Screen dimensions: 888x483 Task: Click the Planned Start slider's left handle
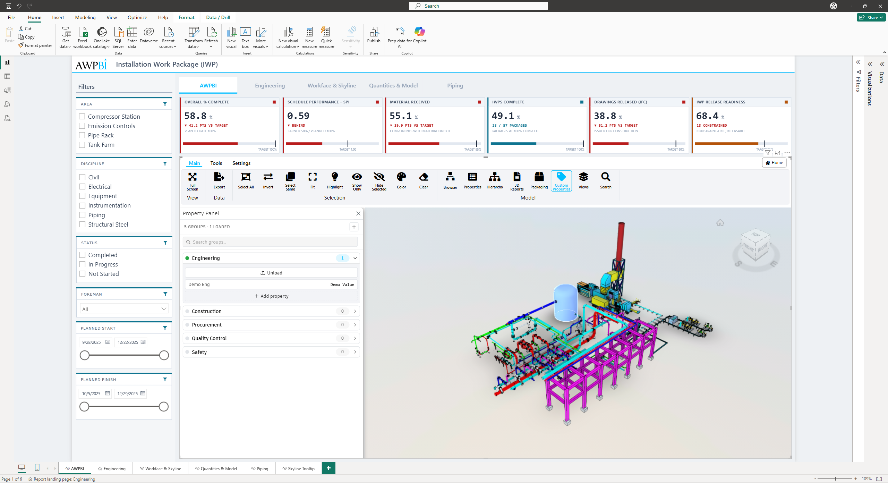pyautogui.click(x=85, y=355)
